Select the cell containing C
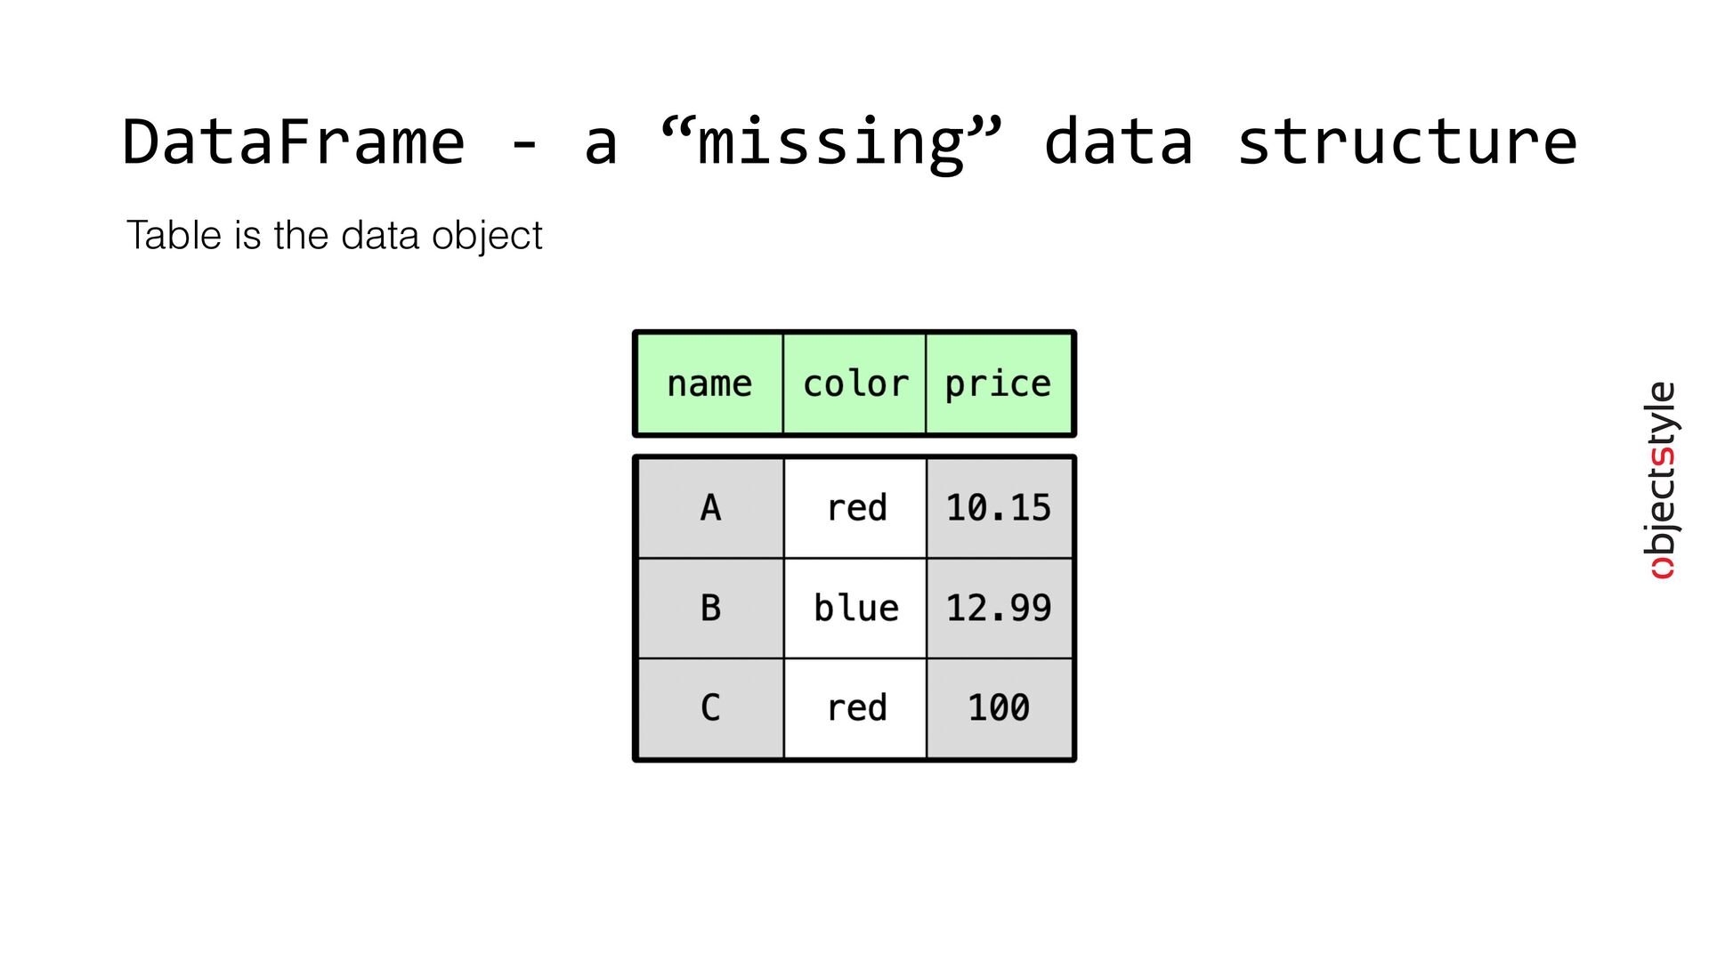The height and width of the screenshot is (961, 1709). 710,708
